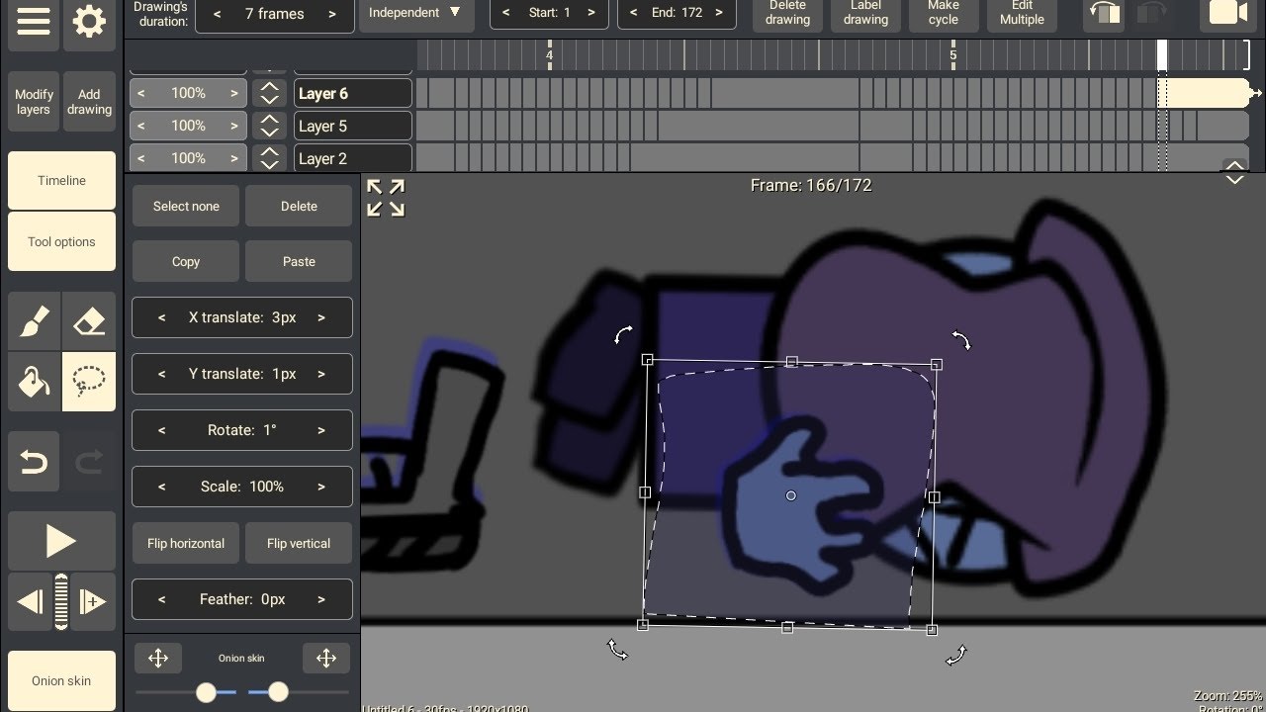Increase drawing duration frames
1266x712 pixels.
(332, 14)
